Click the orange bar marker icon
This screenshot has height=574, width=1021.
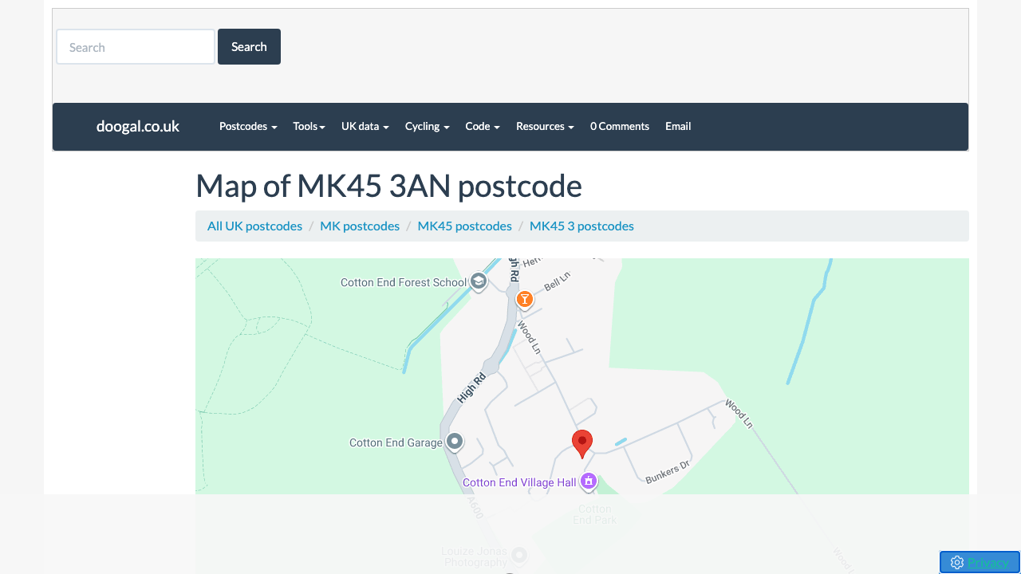(524, 299)
